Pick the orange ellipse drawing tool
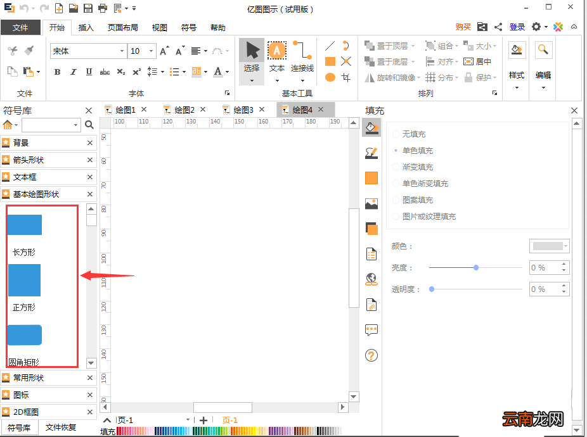This screenshot has height=437, width=587. click(330, 77)
